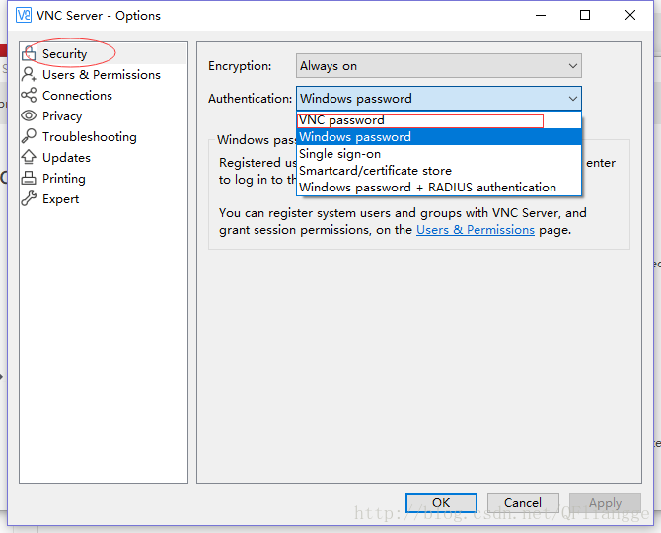Screen dimensions: 661x533
Task: Click the Expert wrench icon
Action: coord(29,198)
